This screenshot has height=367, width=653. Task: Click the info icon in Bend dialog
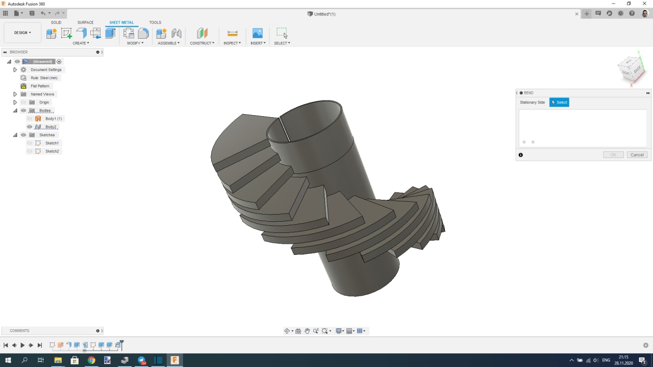tap(521, 155)
